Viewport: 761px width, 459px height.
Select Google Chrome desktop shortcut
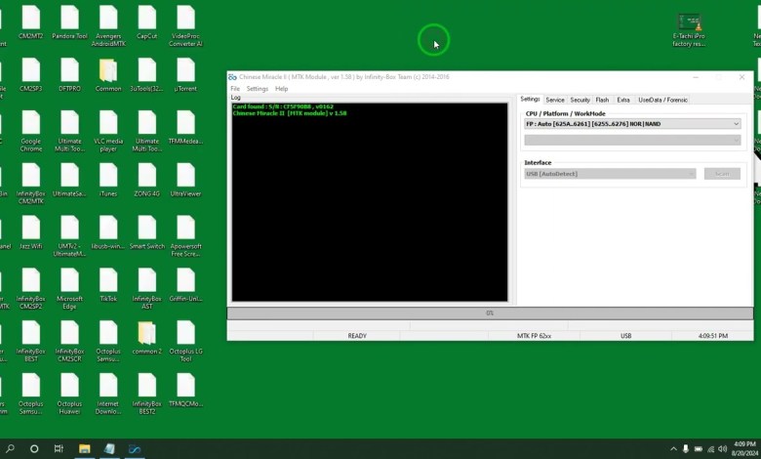tap(31, 131)
